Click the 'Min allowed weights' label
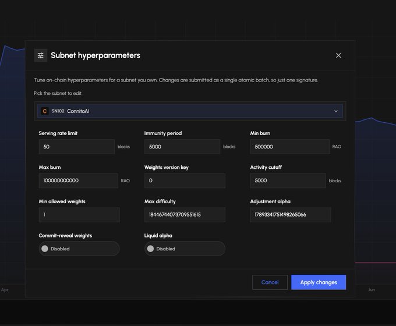Viewport: 396px width, 326px height. pos(62,201)
